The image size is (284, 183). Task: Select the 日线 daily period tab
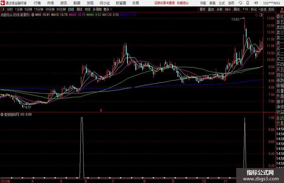click(71, 9)
